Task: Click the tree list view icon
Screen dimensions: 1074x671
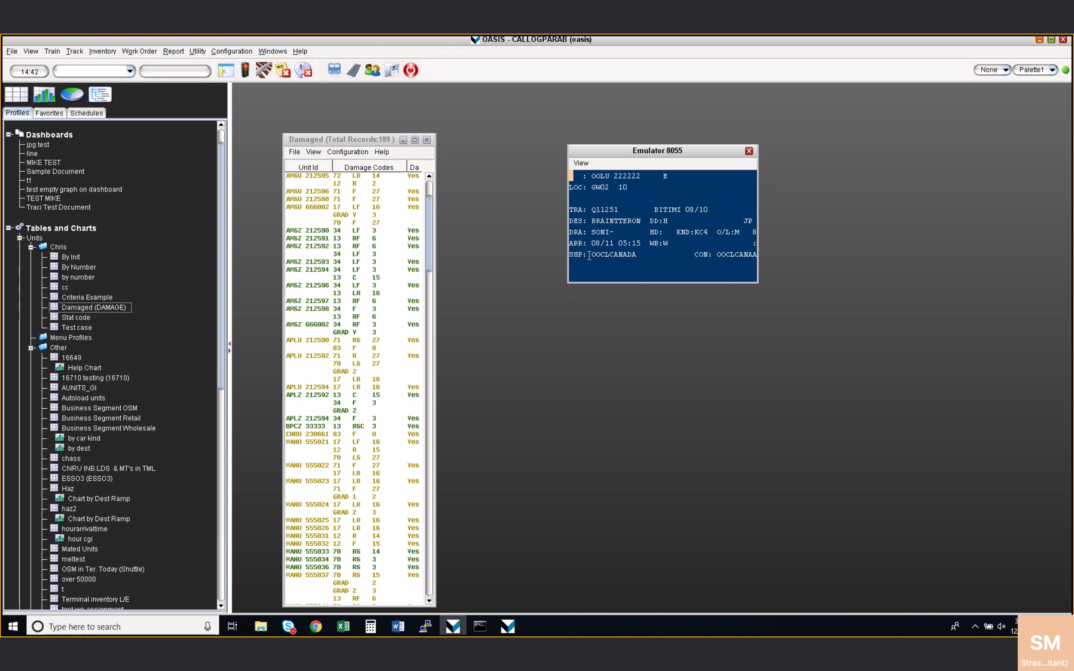Action: click(100, 94)
